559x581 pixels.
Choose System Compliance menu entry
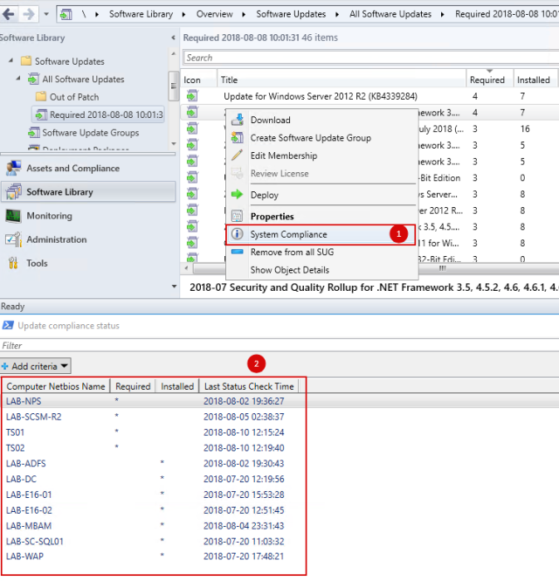[x=321, y=234]
